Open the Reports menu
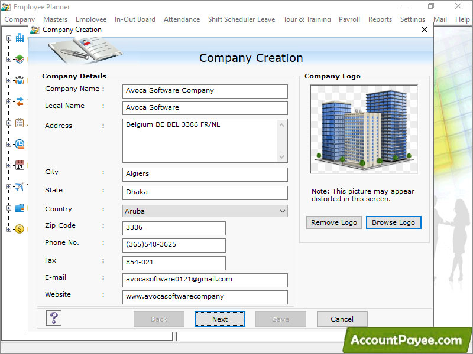The image size is (473, 354). [x=380, y=19]
